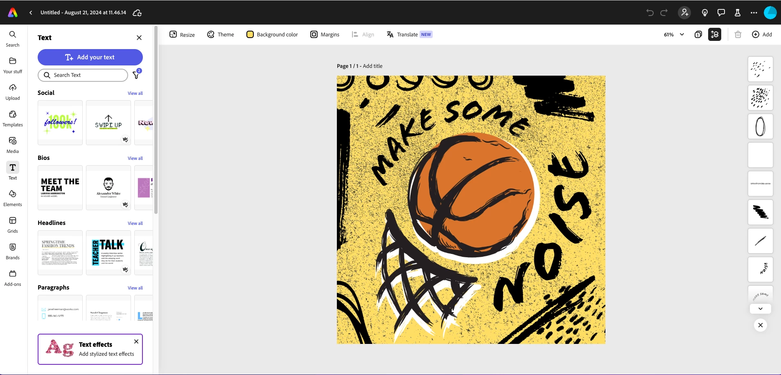
Task: Open the lightbulb tips icon
Action: (705, 13)
